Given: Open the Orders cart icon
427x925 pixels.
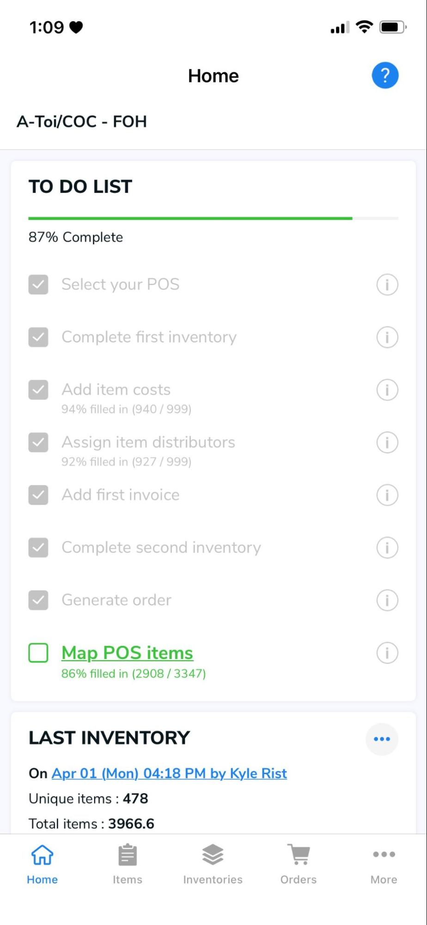Looking at the screenshot, I should 298,854.
